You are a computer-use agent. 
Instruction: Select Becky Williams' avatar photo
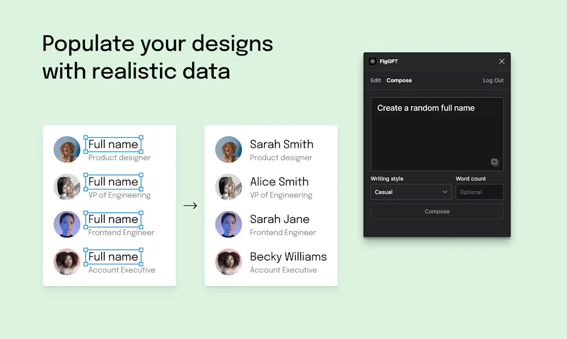click(228, 262)
